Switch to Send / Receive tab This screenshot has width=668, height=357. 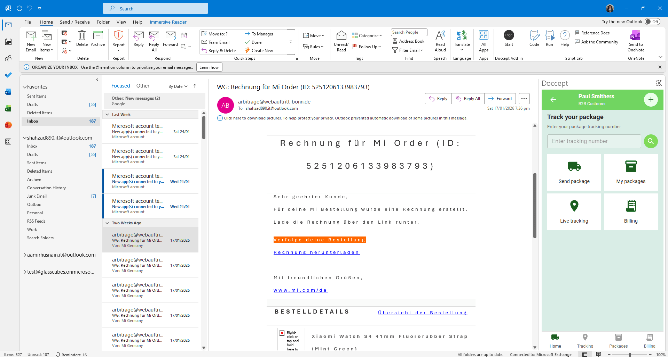(75, 22)
